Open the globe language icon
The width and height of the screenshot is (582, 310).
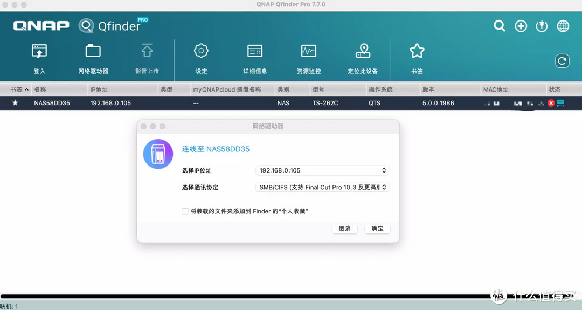[x=563, y=26]
